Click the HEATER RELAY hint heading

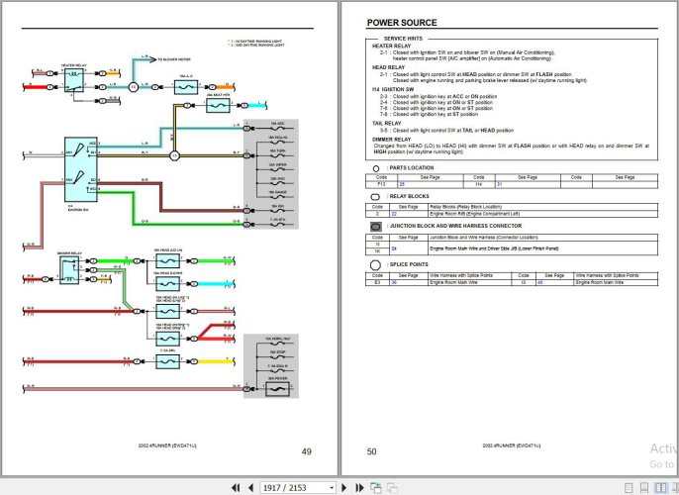tap(392, 46)
